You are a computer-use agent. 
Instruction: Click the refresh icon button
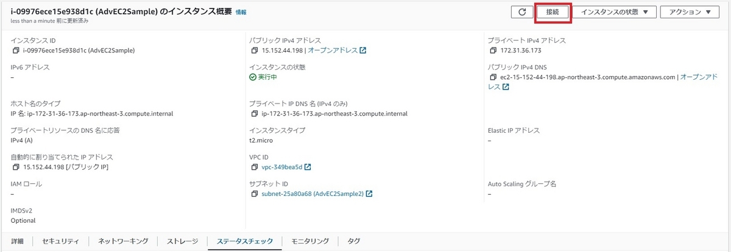tap(521, 12)
